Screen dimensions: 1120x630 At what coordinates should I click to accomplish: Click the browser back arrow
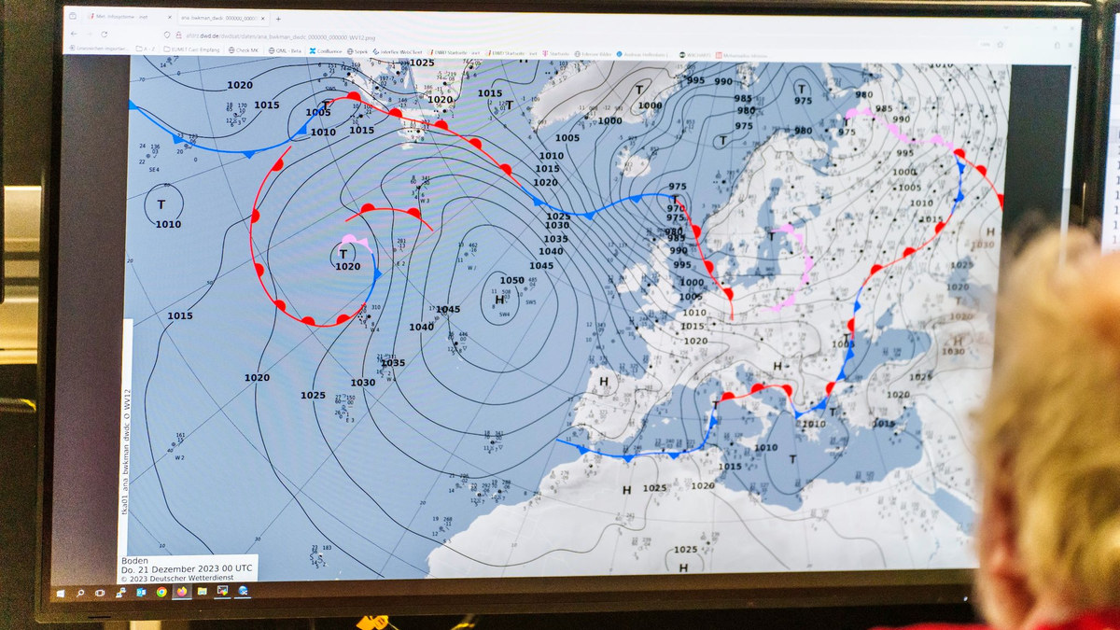[x=74, y=34]
